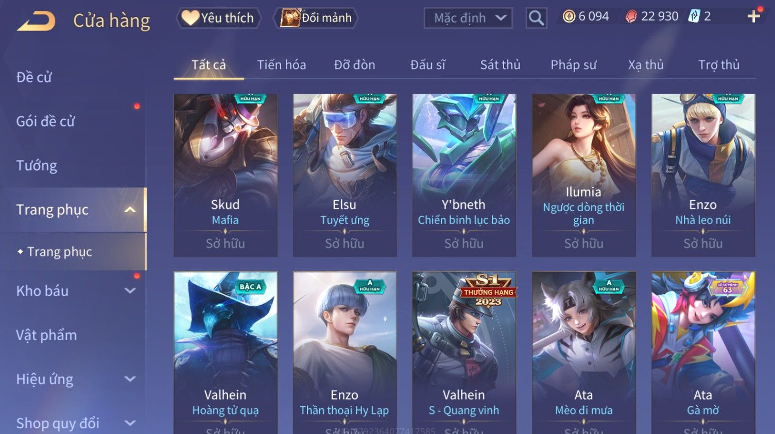Open the Gói đề cử sidebar entry
The height and width of the screenshot is (434, 775).
pos(45,121)
